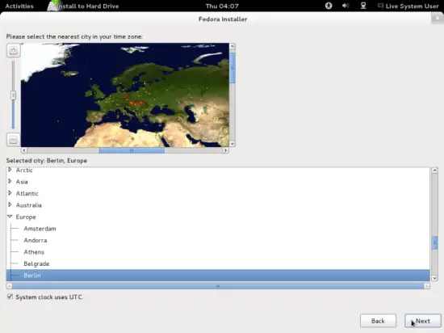Screen dimensions: 444x333
Task: Open the volume control icon
Action: 346,6
